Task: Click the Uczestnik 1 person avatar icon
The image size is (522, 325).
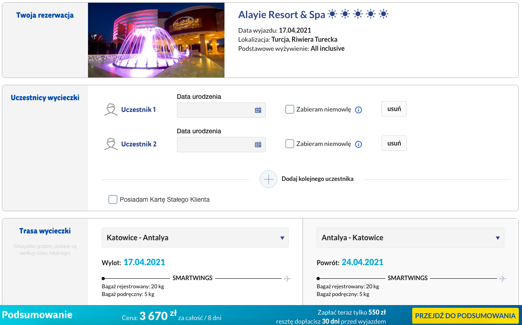Action: click(111, 109)
